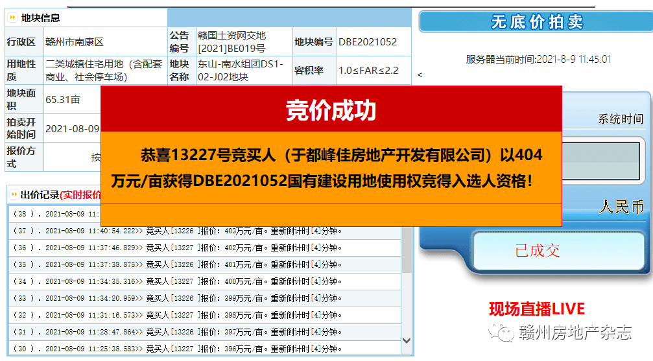Select bid record row 36 at 402万元/亩

204,248
